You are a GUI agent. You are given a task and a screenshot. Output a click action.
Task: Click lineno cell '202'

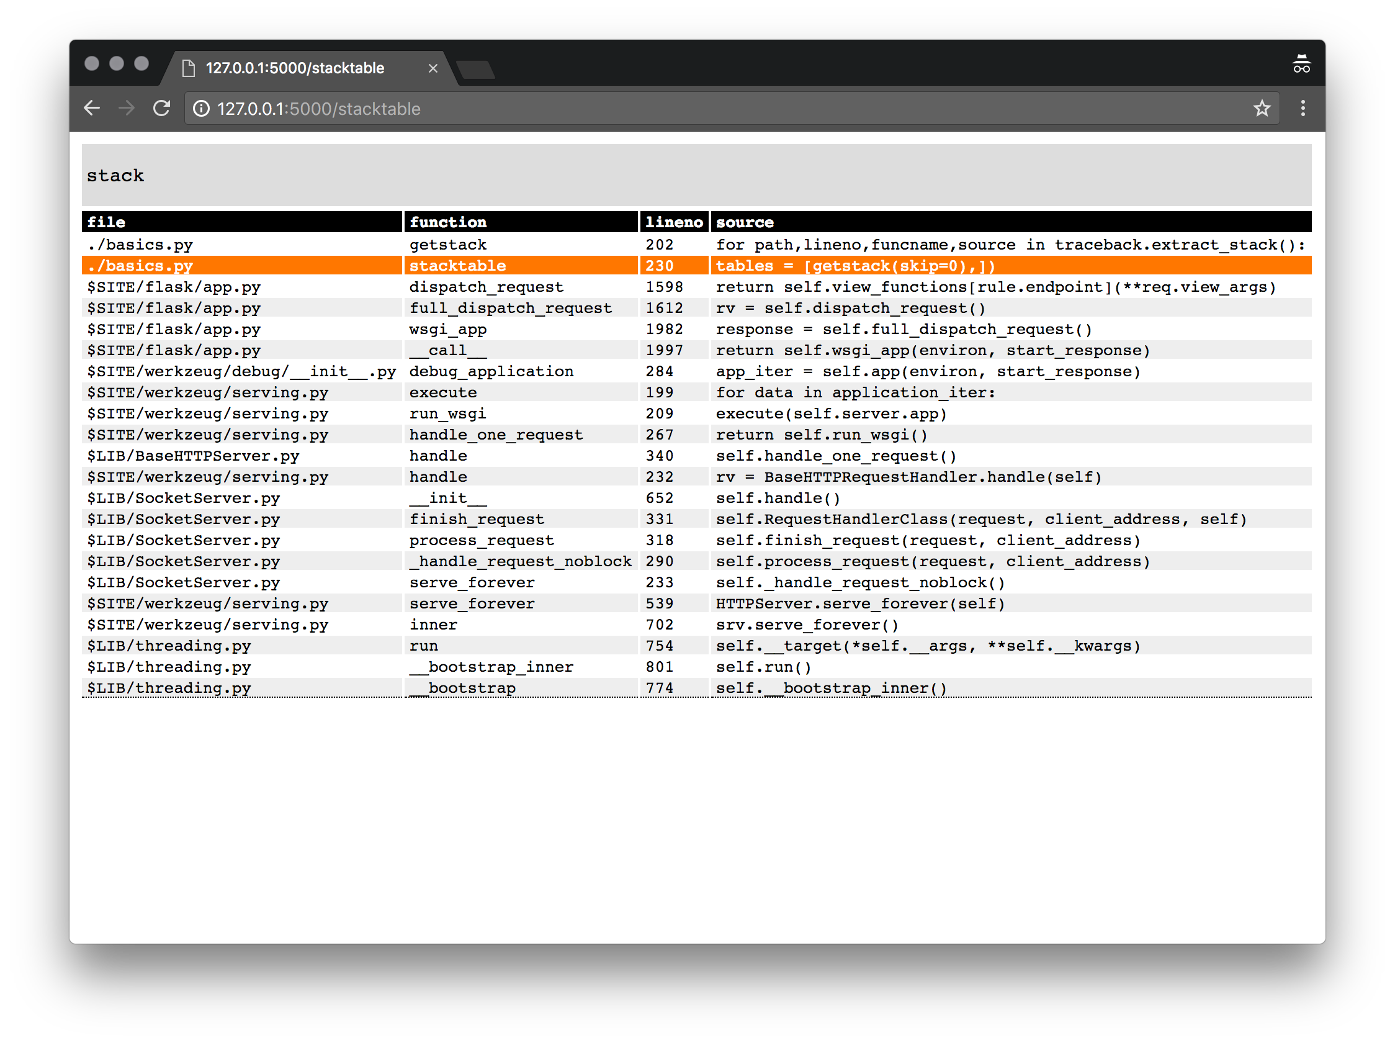click(674, 245)
